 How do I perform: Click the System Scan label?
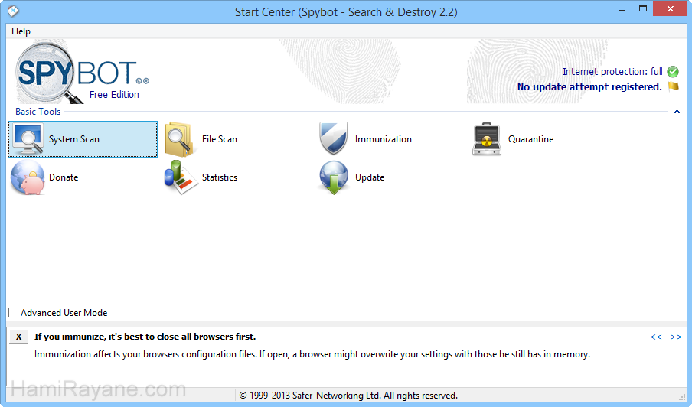(74, 139)
